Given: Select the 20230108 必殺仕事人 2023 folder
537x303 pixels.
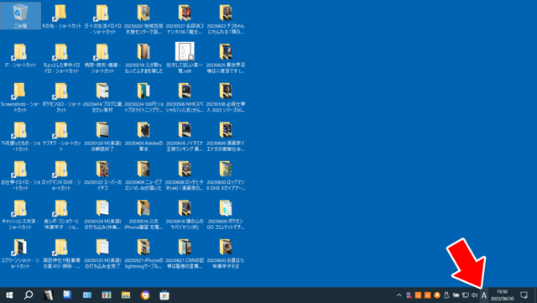Looking at the screenshot, I should click(x=226, y=97).
